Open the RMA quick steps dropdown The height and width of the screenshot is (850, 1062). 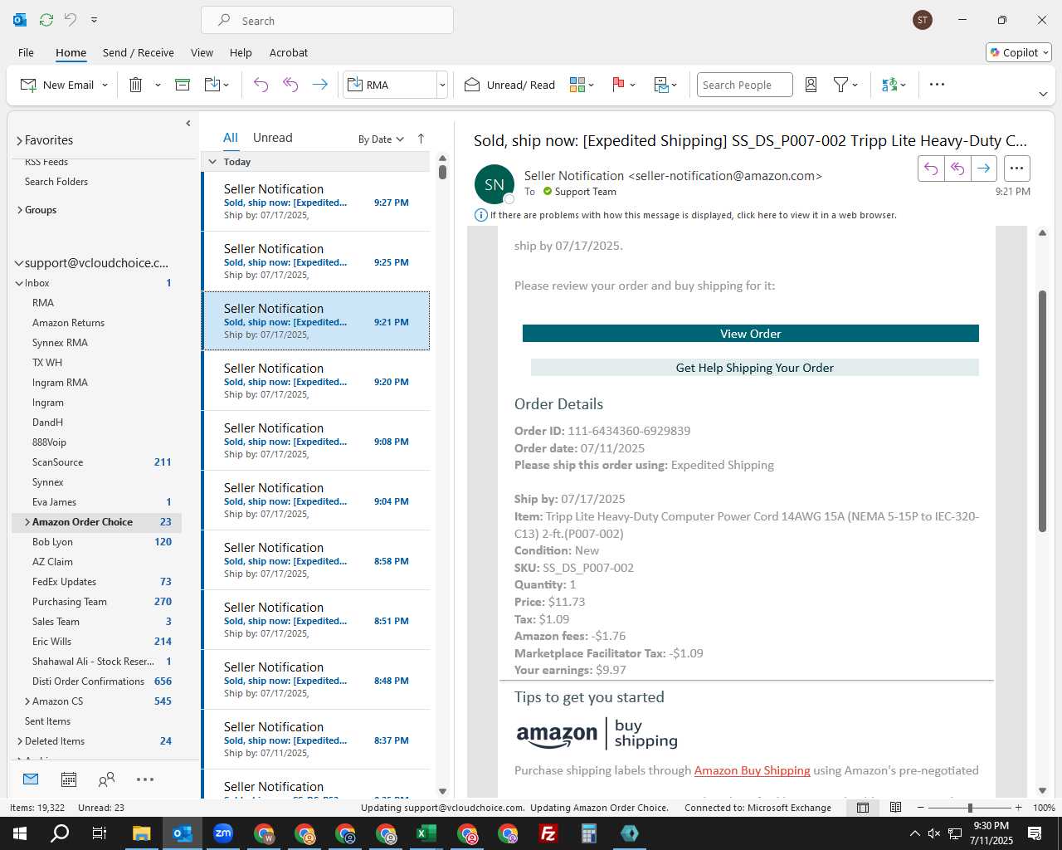click(442, 85)
